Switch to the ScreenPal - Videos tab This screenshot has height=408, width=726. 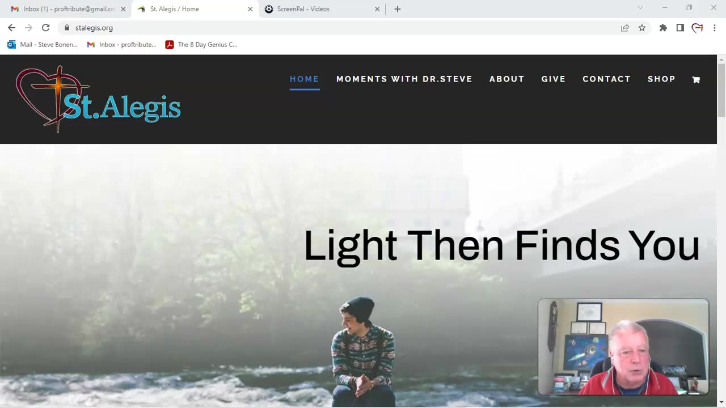point(320,9)
